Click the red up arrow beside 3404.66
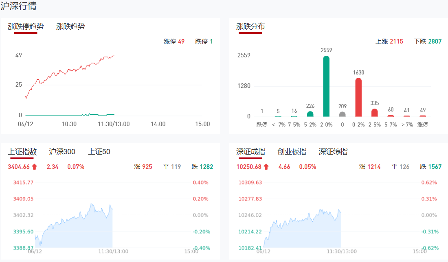This screenshot has height=262, width=448. click(x=34, y=167)
